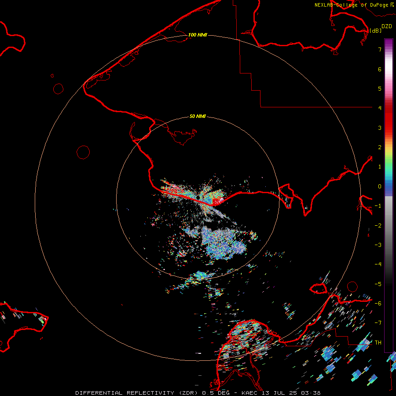Click the 2 dB value label
The height and width of the screenshot is (396, 396).
380,147
